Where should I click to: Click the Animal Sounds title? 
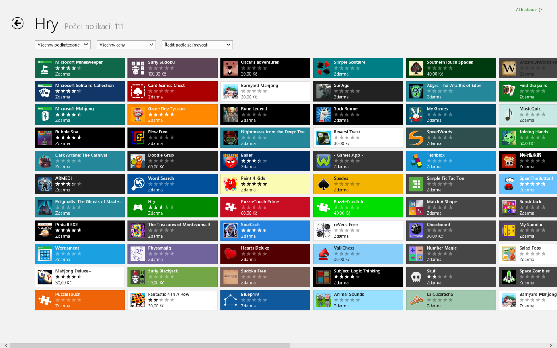coord(349,294)
